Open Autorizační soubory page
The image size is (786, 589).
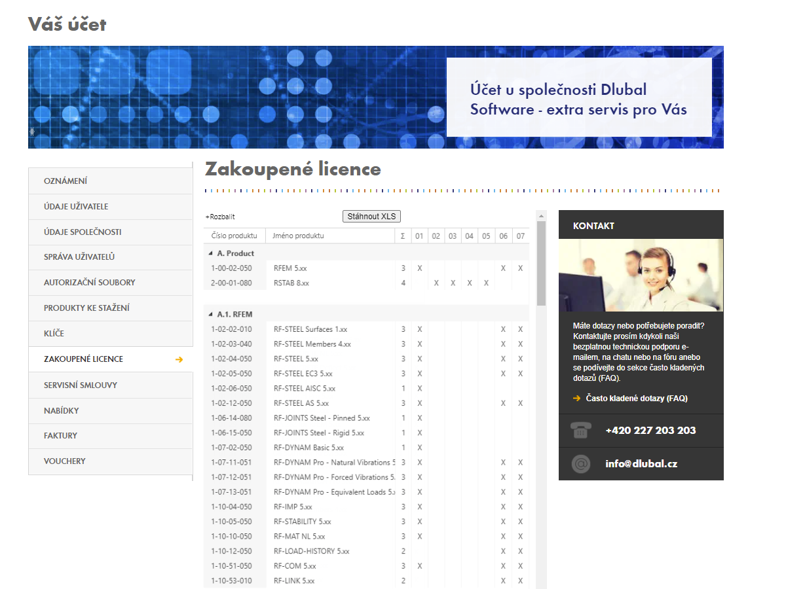[x=111, y=283]
